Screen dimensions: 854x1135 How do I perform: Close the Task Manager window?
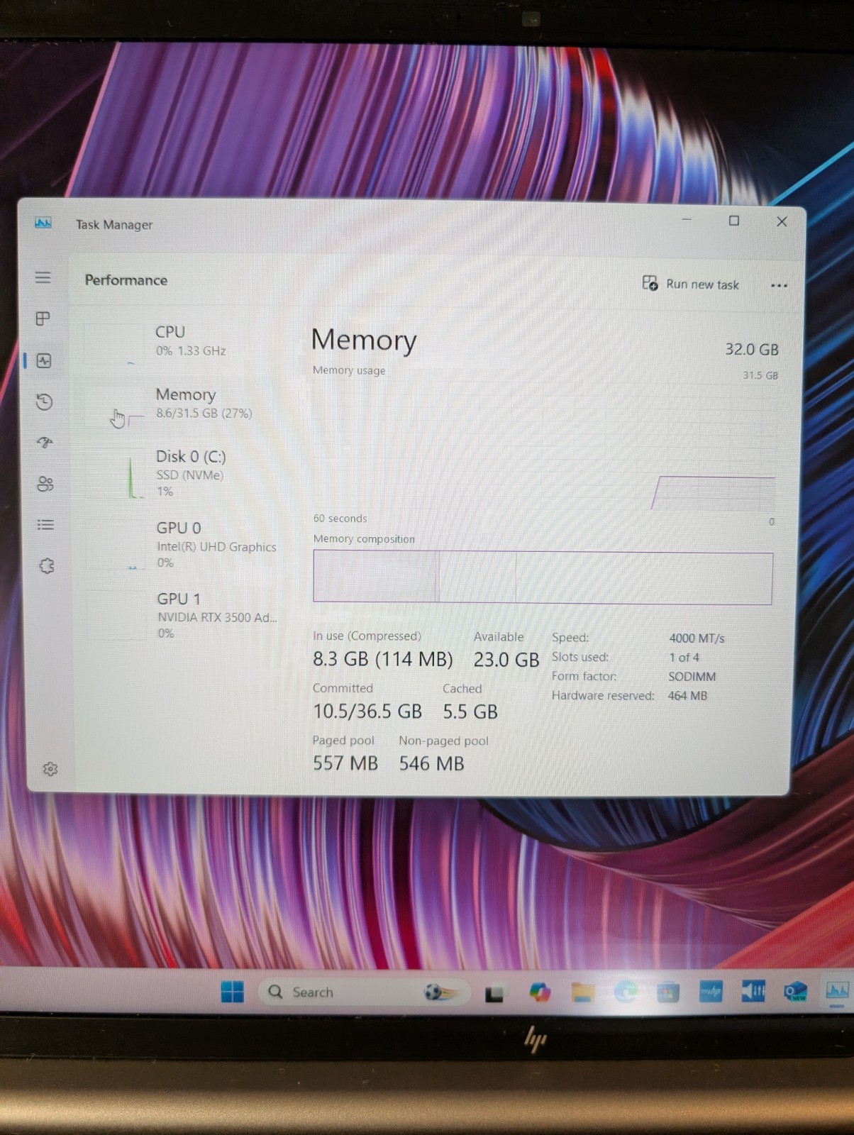click(782, 221)
